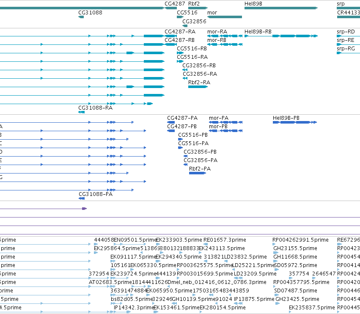Select the CG5516-RB transcript label
This screenshot has height=314, width=360.
tap(192, 49)
